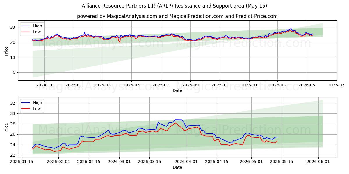Select the 'High' legend label in the 2024–2026 chart
Viewport: 349px width, 174px height.
[38, 26]
